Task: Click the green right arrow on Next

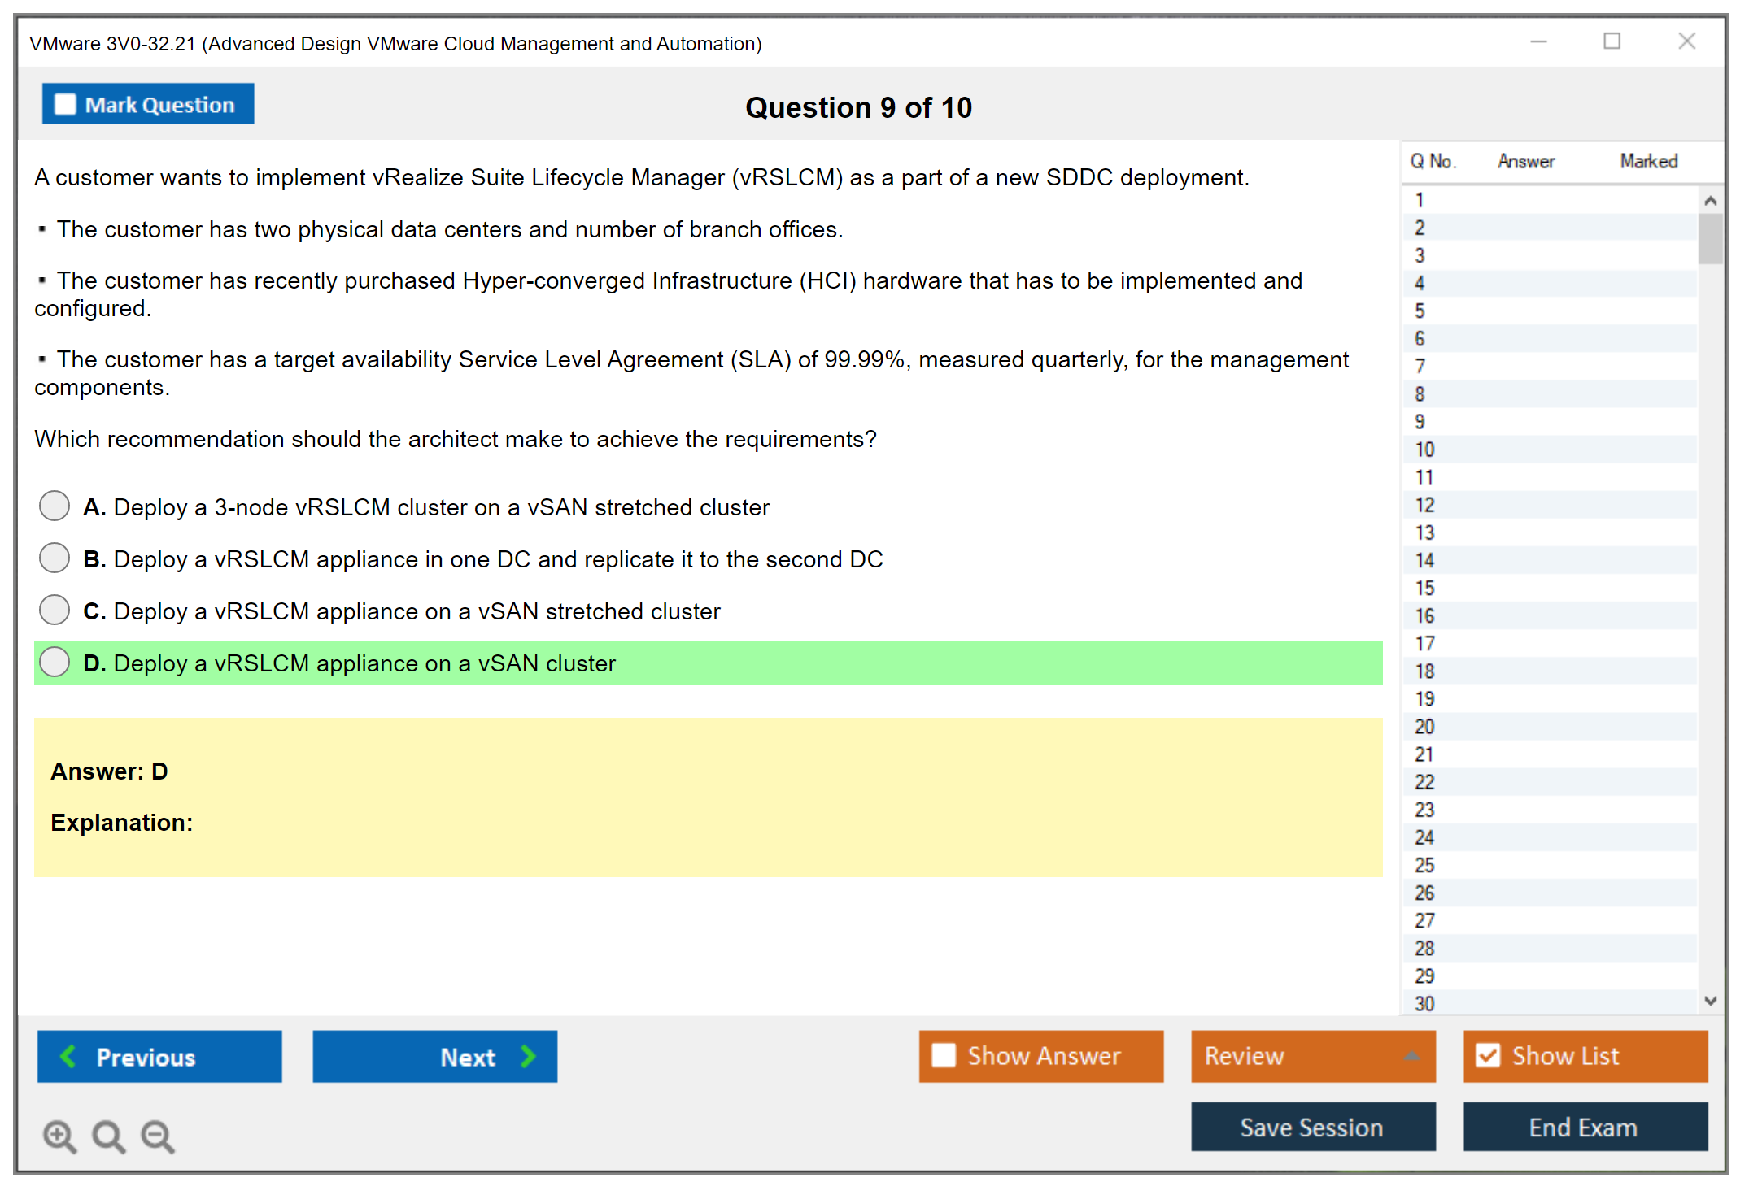Action: coord(529,1056)
